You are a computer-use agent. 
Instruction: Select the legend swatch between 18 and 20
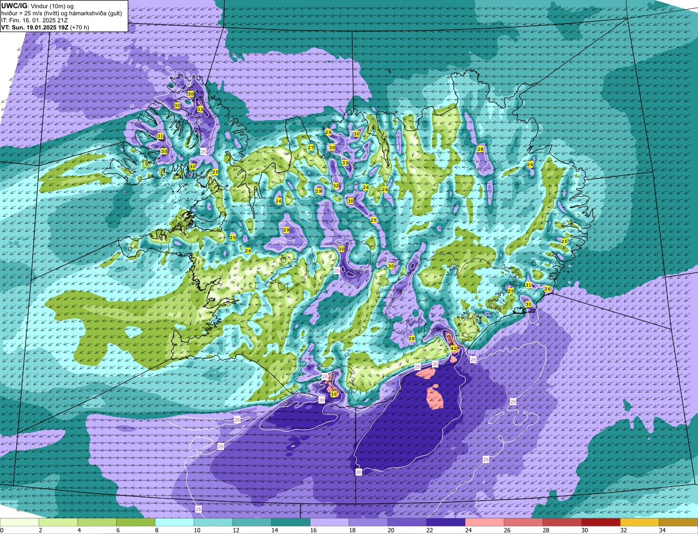coord(368,522)
